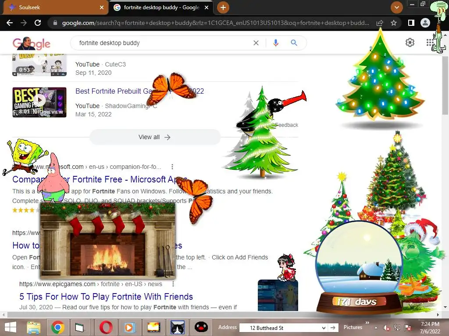Click the network tray icon
The height and width of the screenshot is (336, 449).
pyautogui.click(x=397, y=328)
